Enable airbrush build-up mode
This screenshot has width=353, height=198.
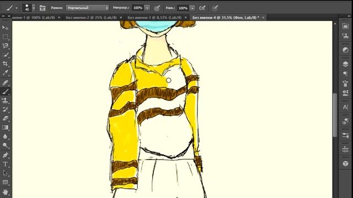coord(202,8)
